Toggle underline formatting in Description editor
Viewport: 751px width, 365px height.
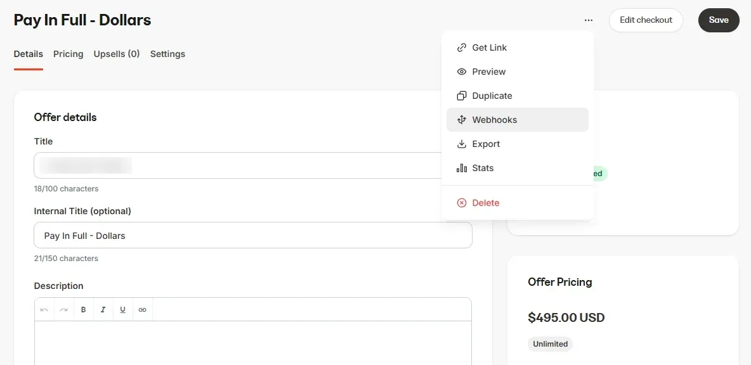point(122,309)
